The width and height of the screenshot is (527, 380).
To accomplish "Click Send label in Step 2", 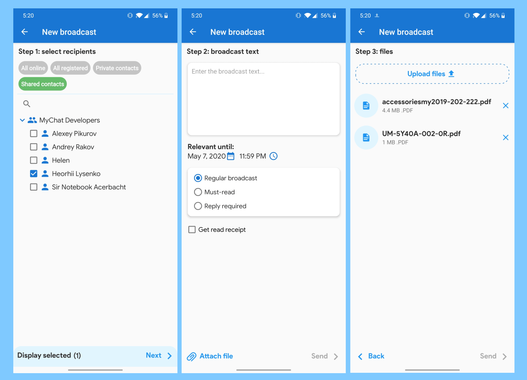I will pos(320,356).
